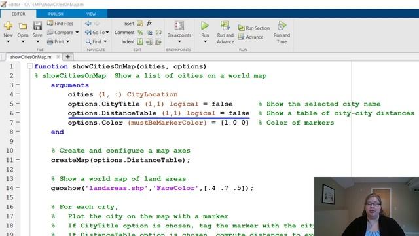
Task: Click the Compare files button
Action: [60, 32]
